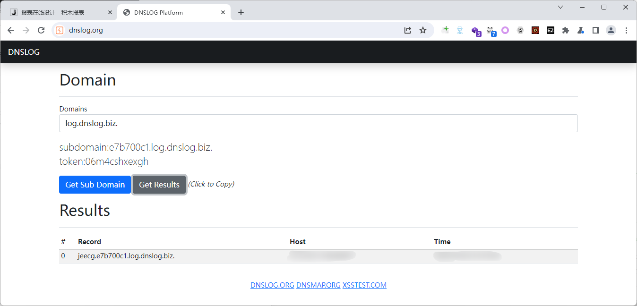Open the Chrome profile avatar
The image size is (637, 306).
(x=611, y=30)
